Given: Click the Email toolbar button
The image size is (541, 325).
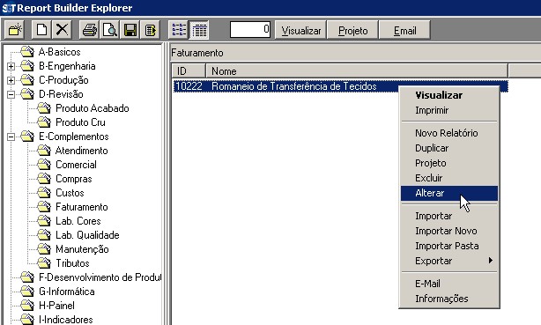Looking at the screenshot, I should click(404, 30).
